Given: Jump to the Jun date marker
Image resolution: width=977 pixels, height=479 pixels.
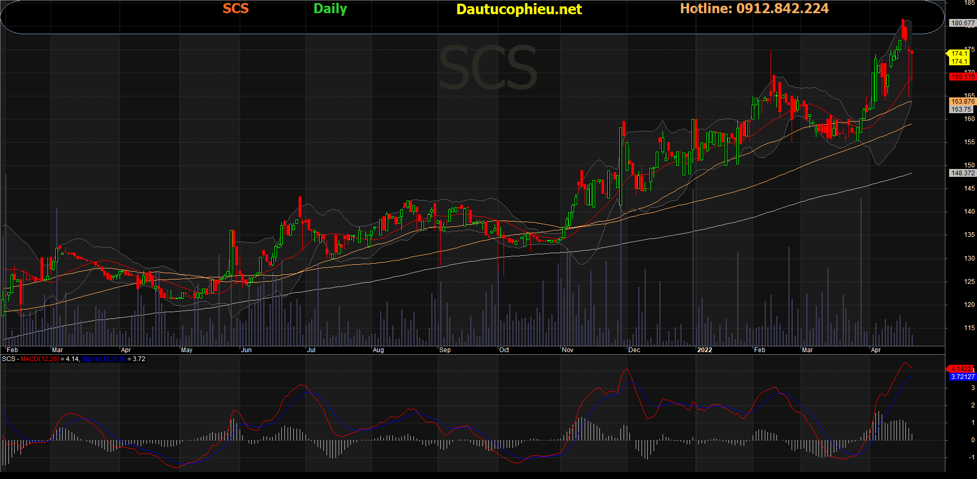Looking at the screenshot, I should [x=246, y=350].
